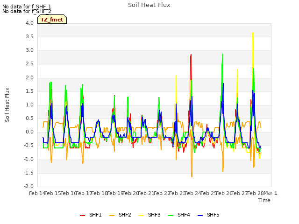299x224 pixels.
Task: Click the orange SHF2 legend swatch
Action: (x=112, y=216)
